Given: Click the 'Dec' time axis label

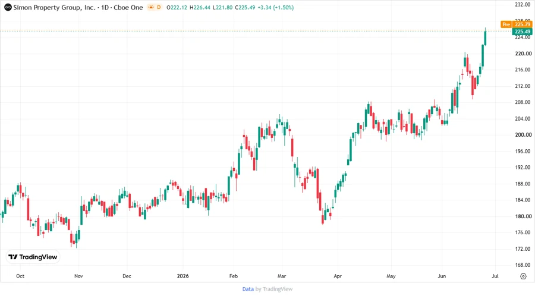Looking at the screenshot, I should 127,276.
